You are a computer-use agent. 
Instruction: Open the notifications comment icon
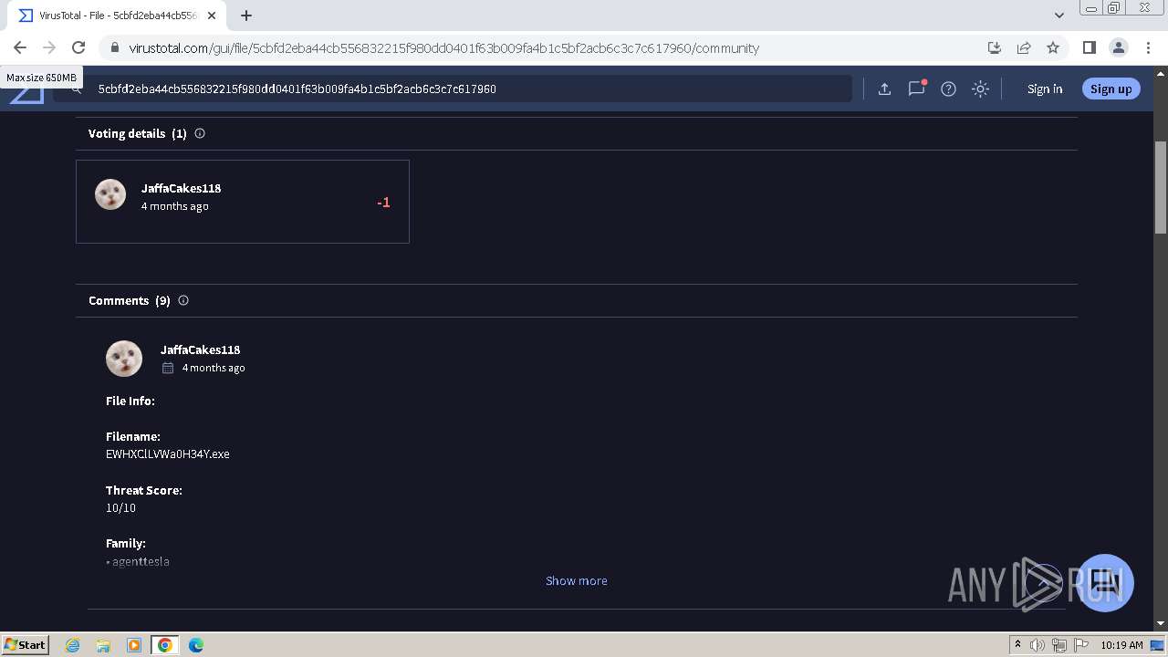coord(916,89)
